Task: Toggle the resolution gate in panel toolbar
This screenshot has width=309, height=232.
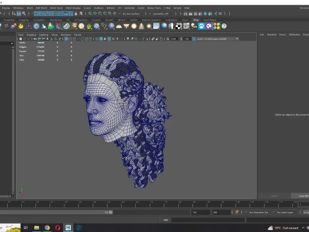Action: [74, 39]
